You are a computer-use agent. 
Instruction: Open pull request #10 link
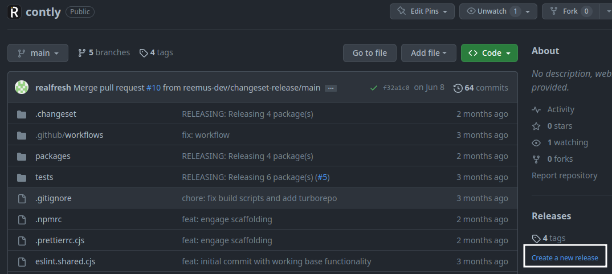click(153, 88)
